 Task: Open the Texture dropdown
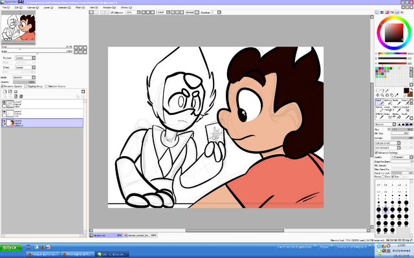point(25,58)
